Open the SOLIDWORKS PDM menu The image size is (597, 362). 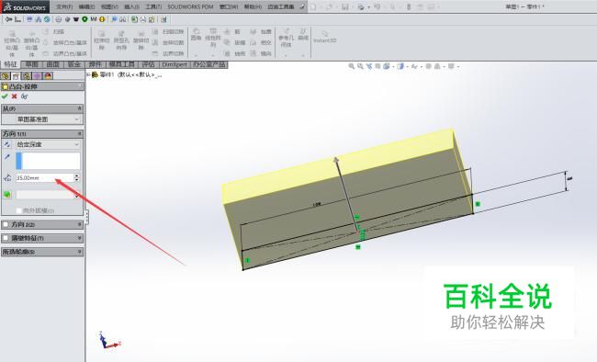(x=190, y=6)
